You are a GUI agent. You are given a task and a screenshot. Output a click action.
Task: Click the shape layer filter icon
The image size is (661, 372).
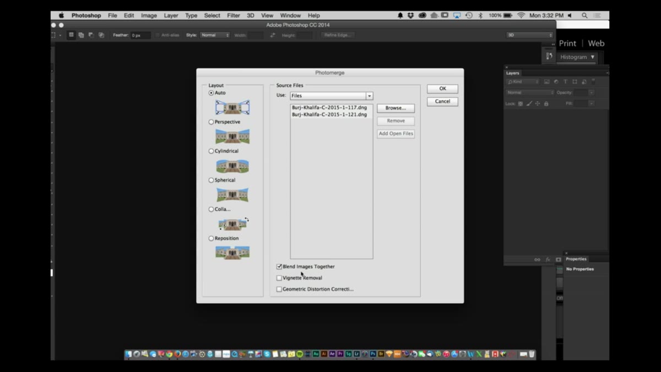(x=575, y=81)
